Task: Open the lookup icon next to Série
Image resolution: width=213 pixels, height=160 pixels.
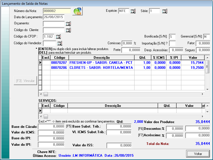Action: click(x=165, y=11)
